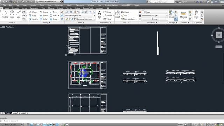Expand the Draw panel
Screen dimensions: 224x126
coord(12,22)
